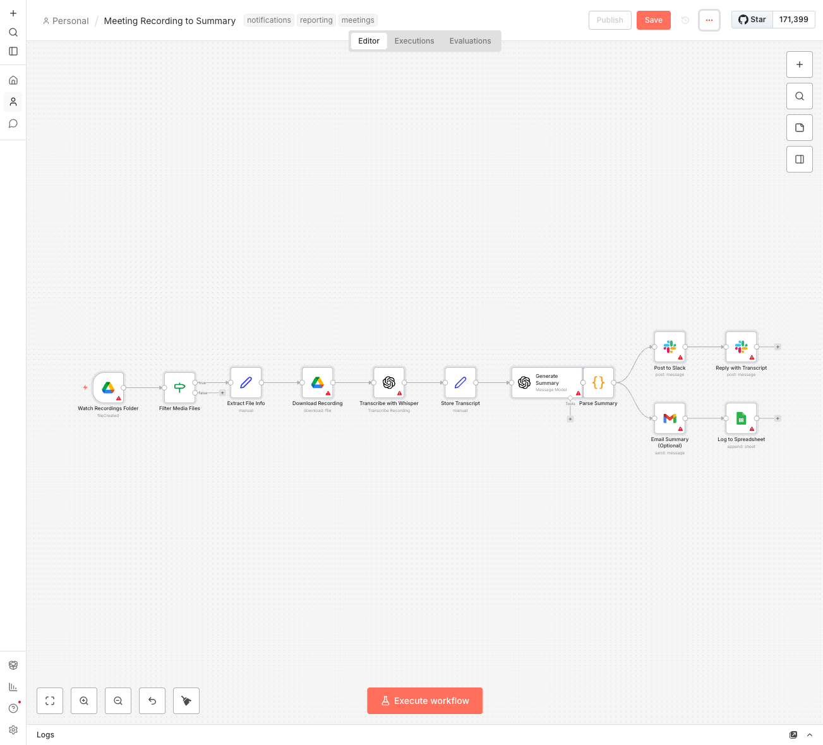Click the Execute workflow button
Viewport: 823px width, 745px height.
(x=425, y=701)
